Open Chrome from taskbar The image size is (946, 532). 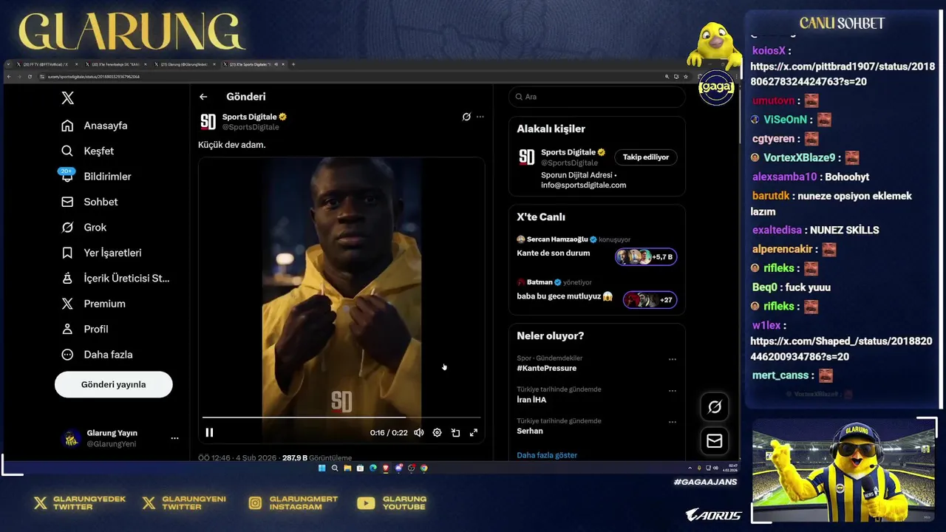pyautogui.click(x=424, y=468)
